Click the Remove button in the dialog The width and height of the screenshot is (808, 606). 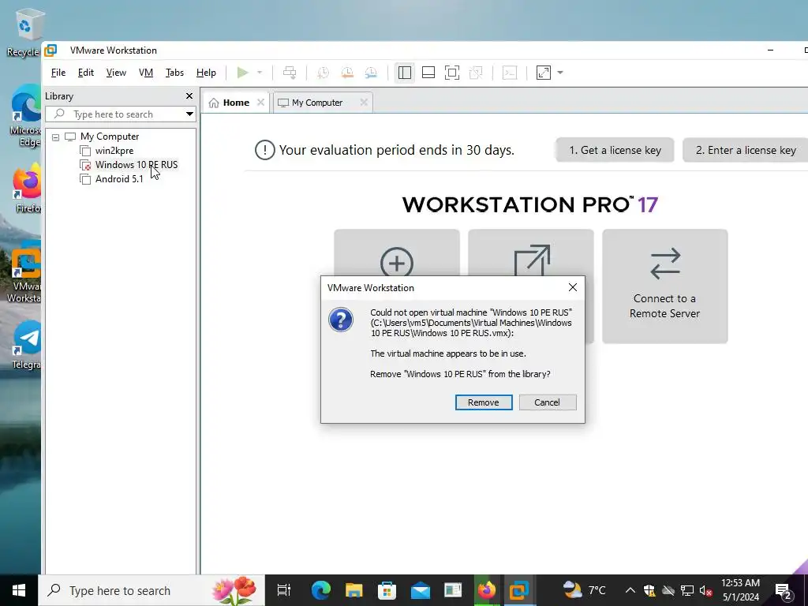tap(484, 402)
